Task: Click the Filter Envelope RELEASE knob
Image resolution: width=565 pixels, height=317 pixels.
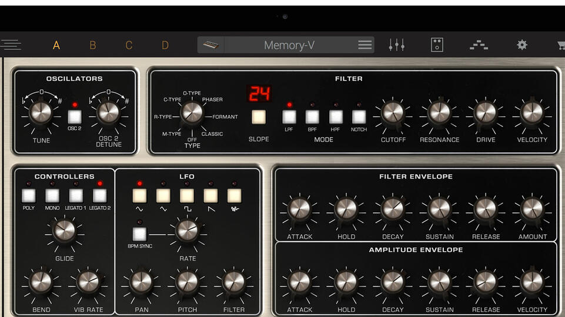Action: [486, 209]
